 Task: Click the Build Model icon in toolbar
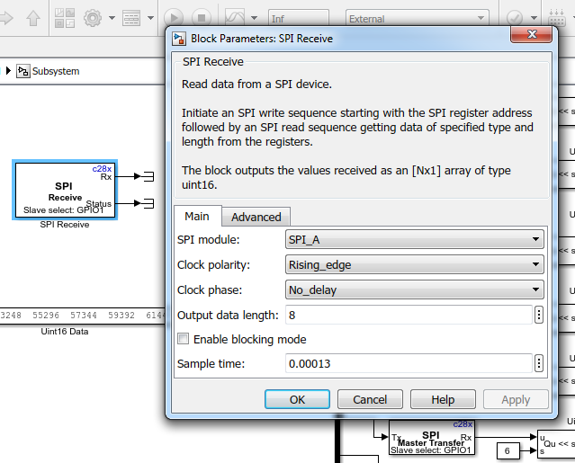tap(557, 18)
